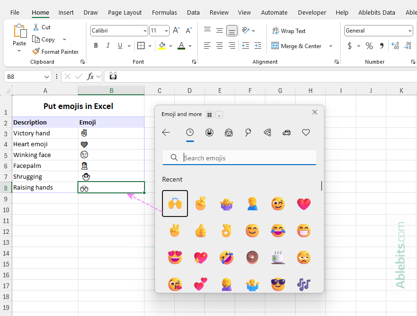This screenshot has height=316, width=417.
Task: Apply the Comma Style format
Action: [382, 46]
